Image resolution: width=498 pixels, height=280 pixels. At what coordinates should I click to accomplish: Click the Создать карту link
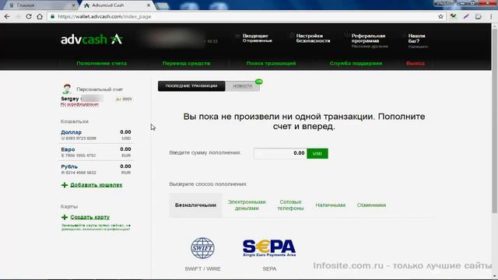[90, 217]
